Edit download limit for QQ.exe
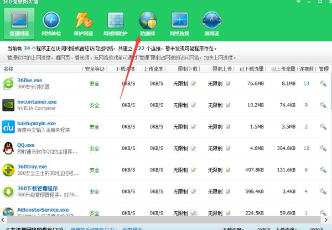This screenshot has height=230, width=332. click(194, 148)
